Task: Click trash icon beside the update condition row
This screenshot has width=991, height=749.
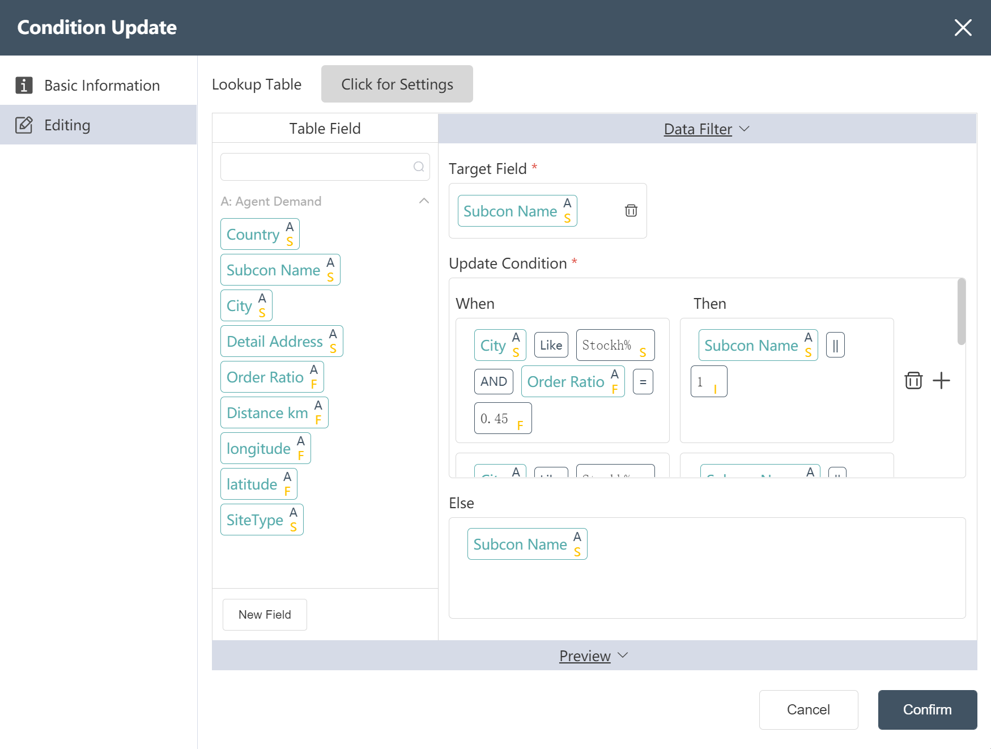Action: coord(913,380)
